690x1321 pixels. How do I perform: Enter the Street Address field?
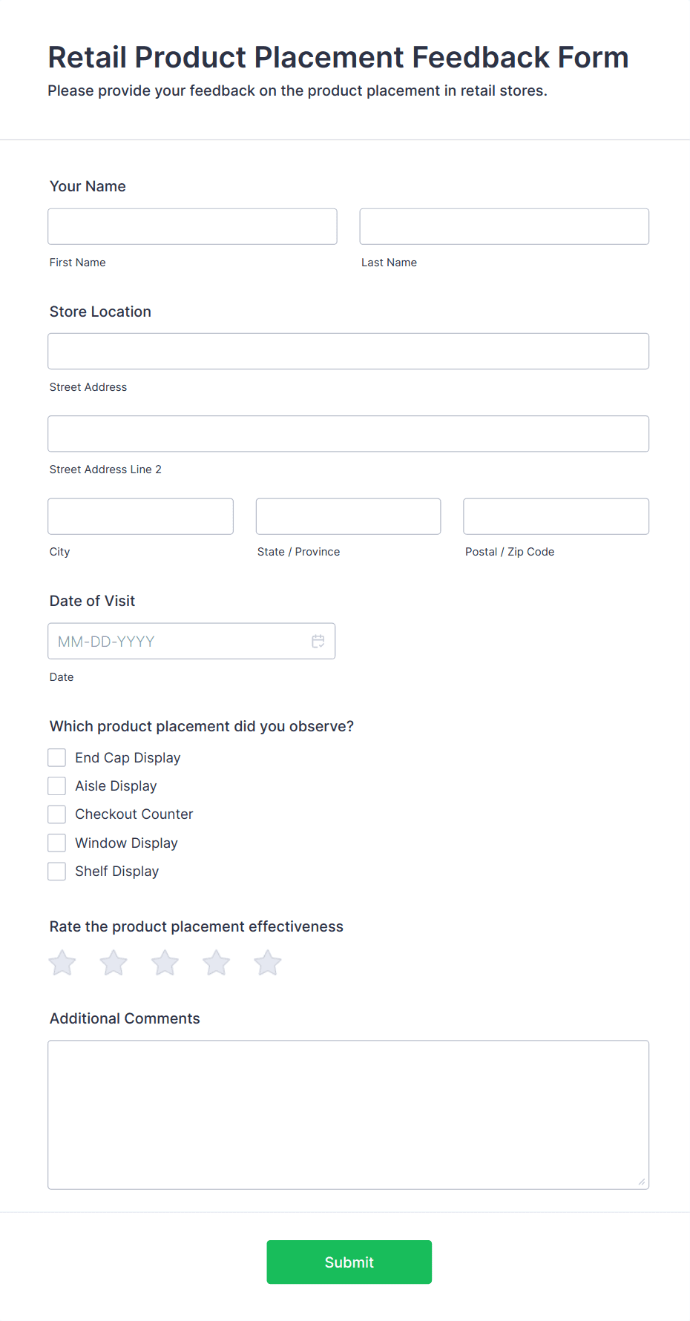tap(348, 352)
